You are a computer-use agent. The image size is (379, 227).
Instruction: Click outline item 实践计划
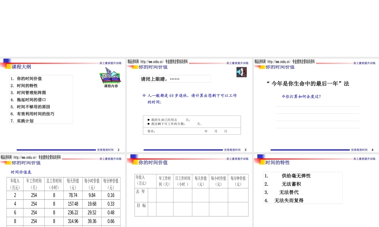pos(25,121)
